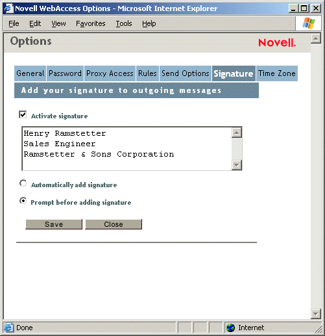Click the 'Henry Ramstetter' signature line
This screenshot has height=336, width=325.
pos(65,133)
